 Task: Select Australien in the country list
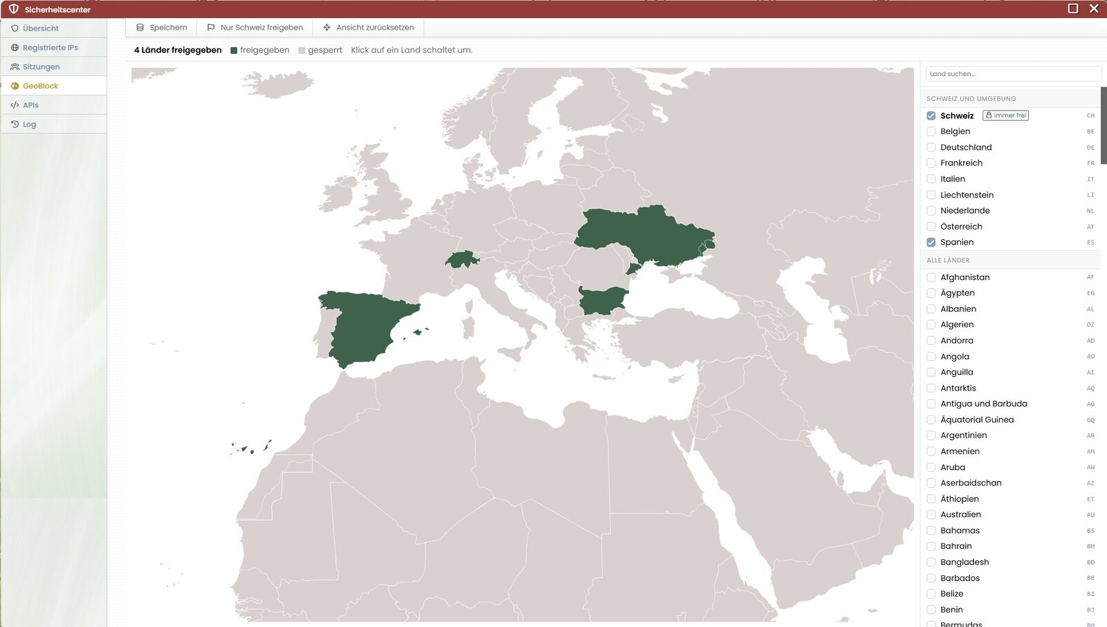[x=1010, y=514]
